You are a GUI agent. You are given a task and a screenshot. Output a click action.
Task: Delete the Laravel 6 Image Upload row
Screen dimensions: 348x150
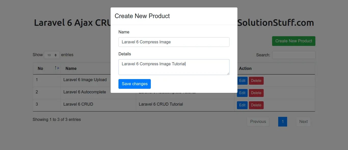pos(256,81)
